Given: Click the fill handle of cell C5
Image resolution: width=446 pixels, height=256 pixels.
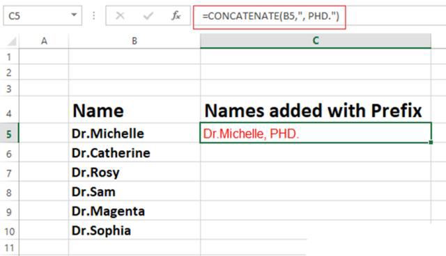Looking at the screenshot, I should click(x=431, y=142).
